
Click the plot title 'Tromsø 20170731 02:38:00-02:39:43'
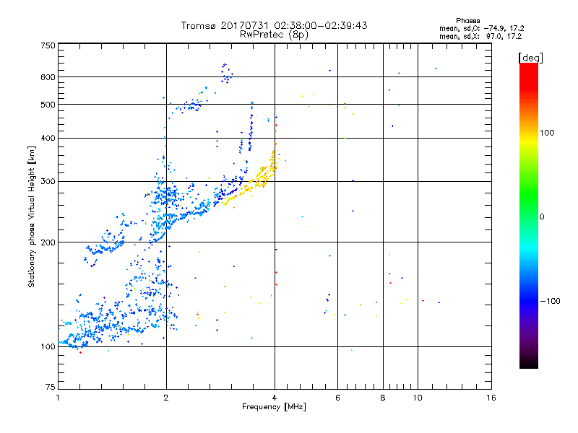[274, 25]
